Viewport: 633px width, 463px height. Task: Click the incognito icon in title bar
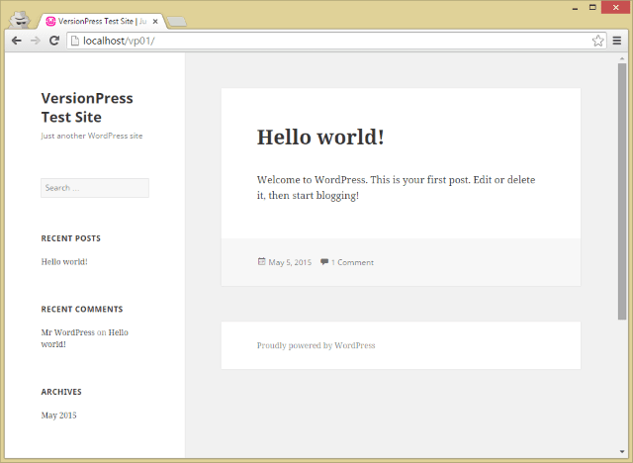(x=20, y=20)
